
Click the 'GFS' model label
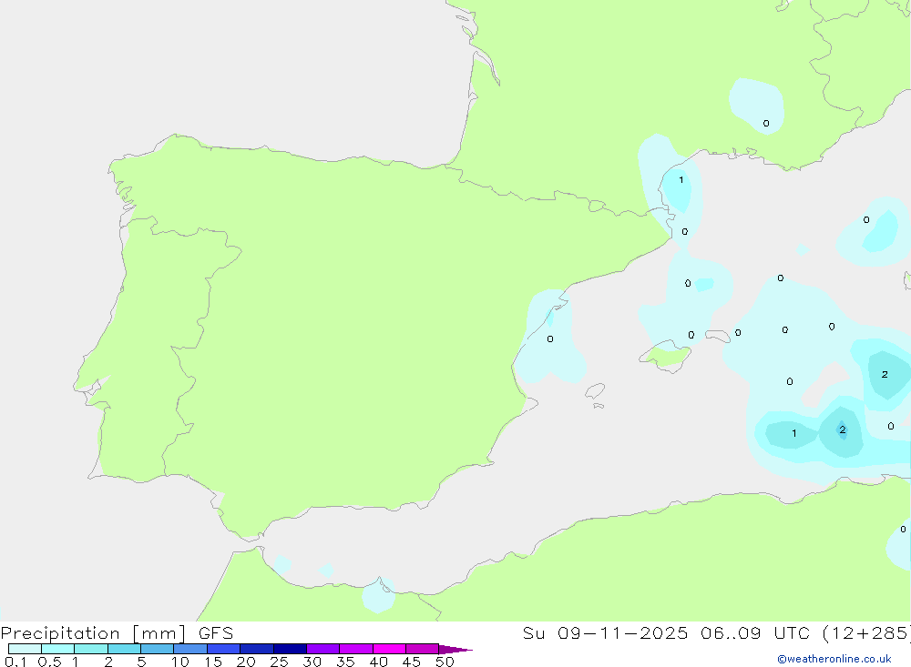click(x=216, y=633)
